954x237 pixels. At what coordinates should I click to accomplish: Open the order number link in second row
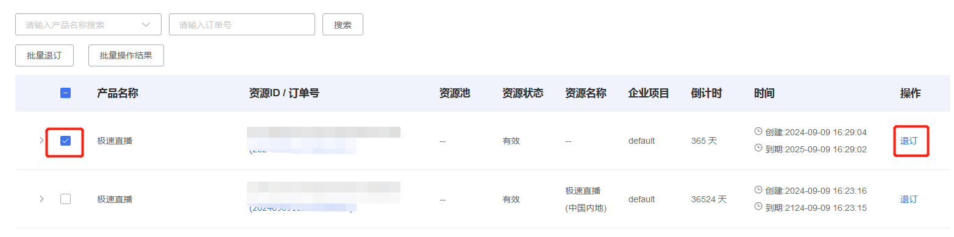point(302,208)
